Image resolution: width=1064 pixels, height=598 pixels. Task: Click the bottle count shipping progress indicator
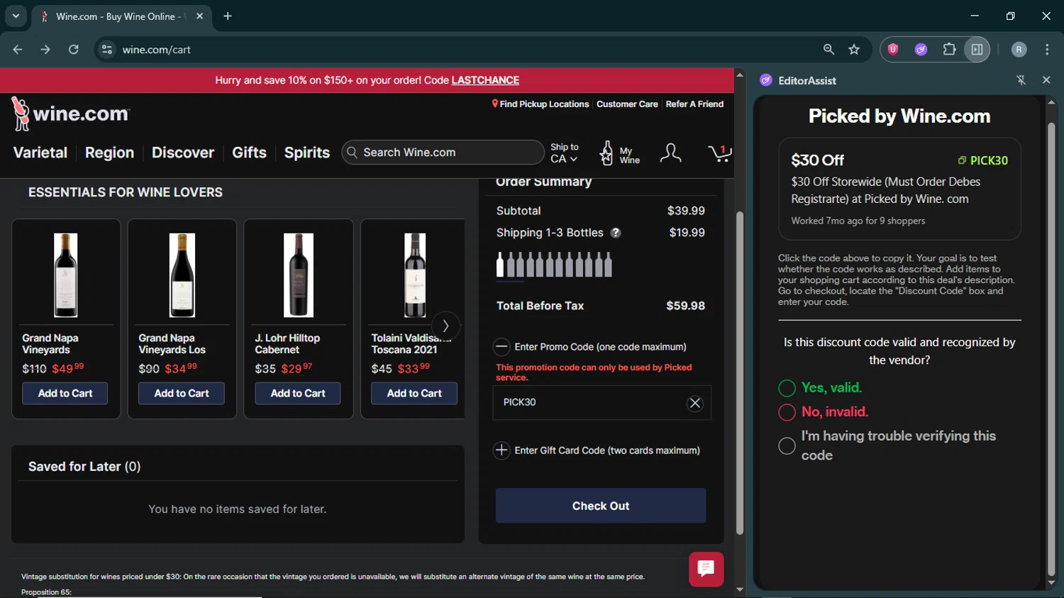(554, 264)
